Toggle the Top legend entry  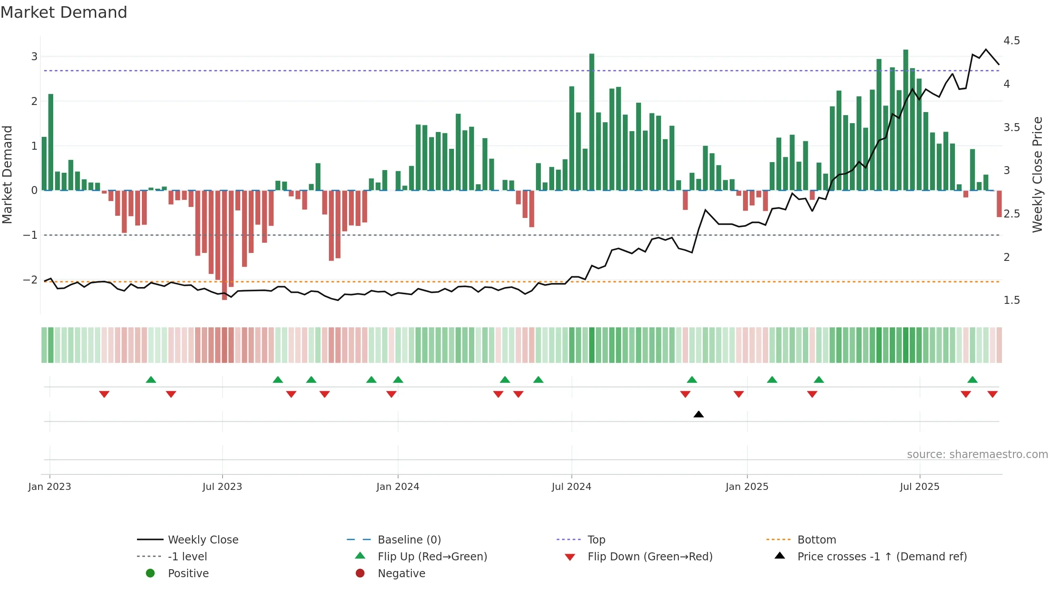point(581,540)
